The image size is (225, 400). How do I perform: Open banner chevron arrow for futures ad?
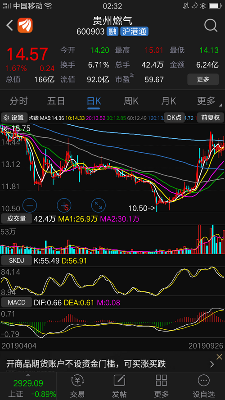[x=212, y=364]
